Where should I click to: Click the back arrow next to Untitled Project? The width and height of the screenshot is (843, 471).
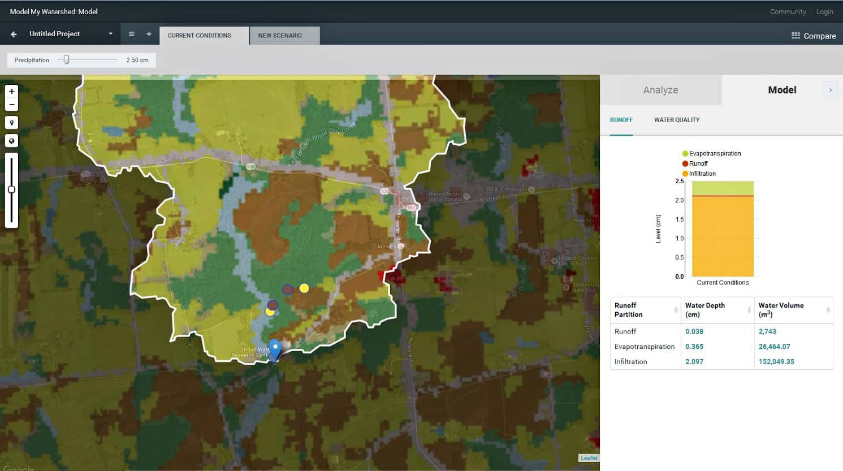12,33
